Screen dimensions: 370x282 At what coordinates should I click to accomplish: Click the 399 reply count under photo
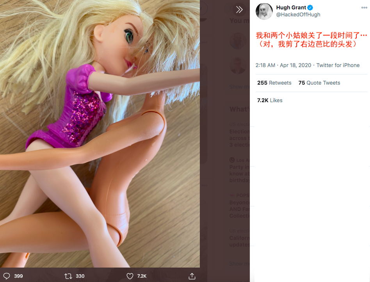(18, 276)
